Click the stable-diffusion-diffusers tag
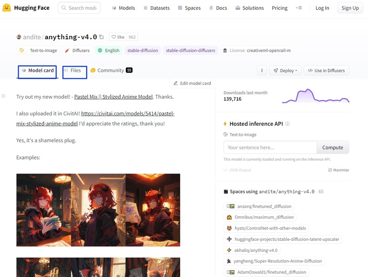The image size is (368, 277). tap(190, 50)
